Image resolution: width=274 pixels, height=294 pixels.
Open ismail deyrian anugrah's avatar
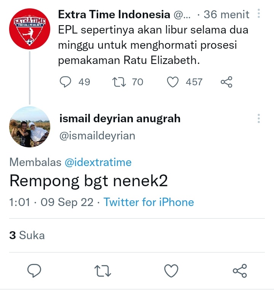click(x=30, y=127)
